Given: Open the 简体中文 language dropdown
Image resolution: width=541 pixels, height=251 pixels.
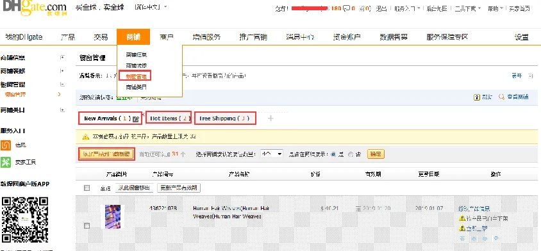Looking at the screenshot, I should tap(151, 7).
